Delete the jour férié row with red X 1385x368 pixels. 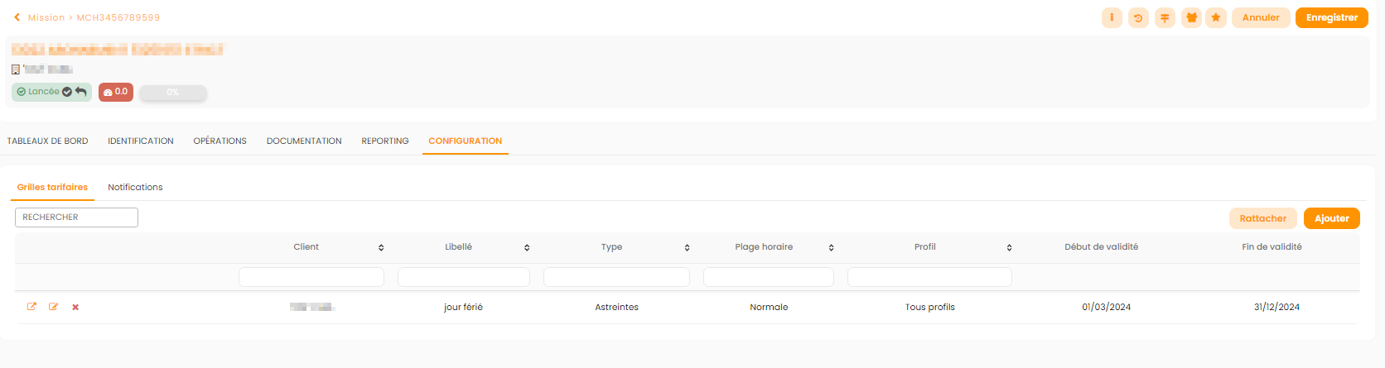(x=75, y=307)
